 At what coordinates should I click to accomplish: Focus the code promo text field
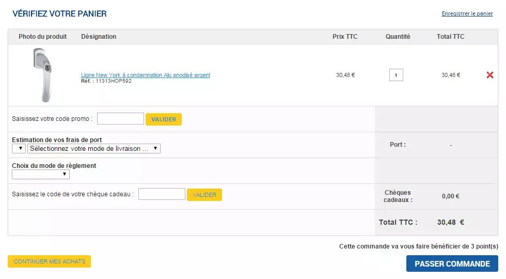[x=120, y=118]
